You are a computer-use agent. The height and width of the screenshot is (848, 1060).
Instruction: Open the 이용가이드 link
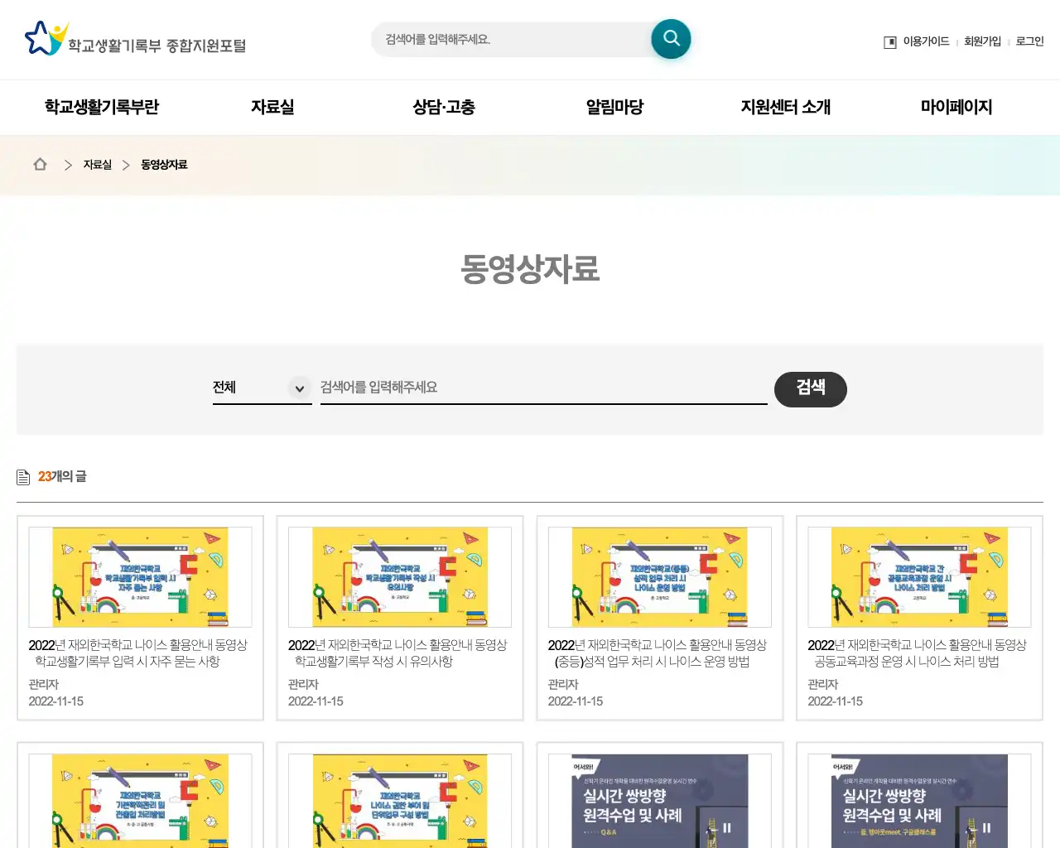(926, 41)
